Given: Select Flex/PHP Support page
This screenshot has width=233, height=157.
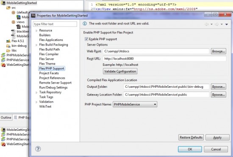Looking at the screenshot, I should pos(52,68).
